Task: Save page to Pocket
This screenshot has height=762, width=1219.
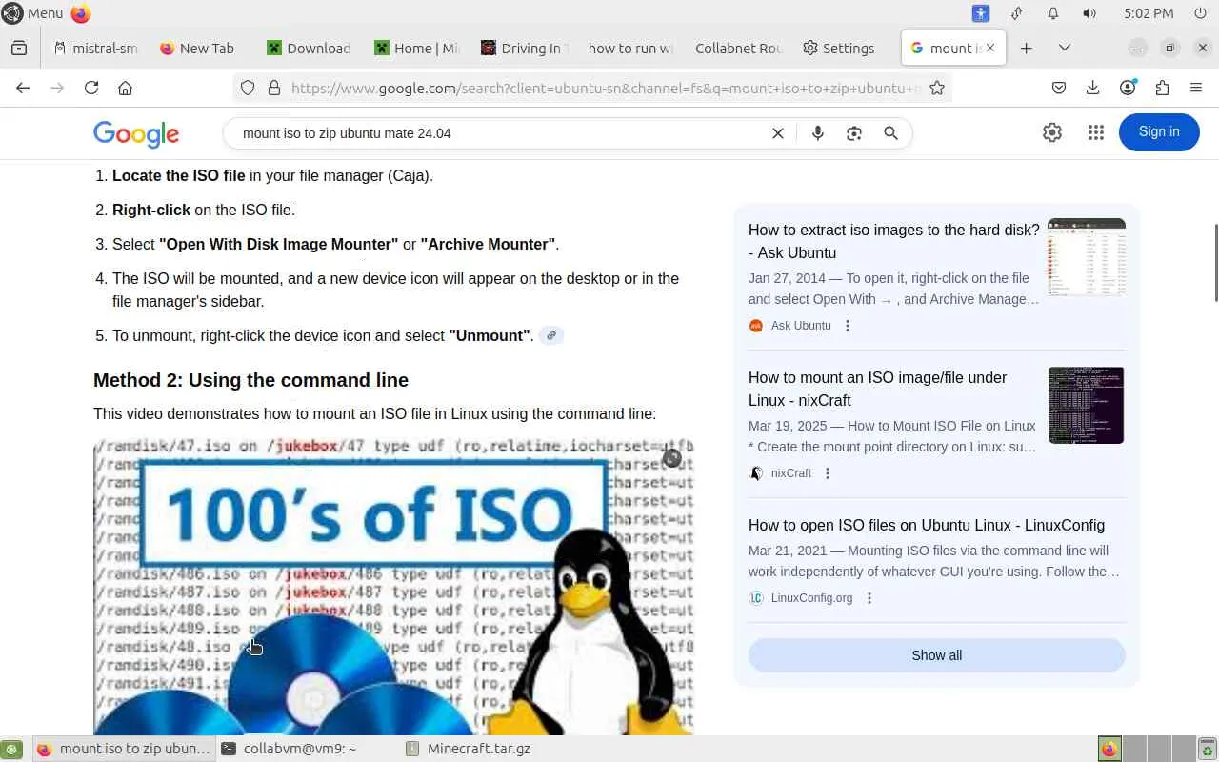Action: coord(1059,88)
